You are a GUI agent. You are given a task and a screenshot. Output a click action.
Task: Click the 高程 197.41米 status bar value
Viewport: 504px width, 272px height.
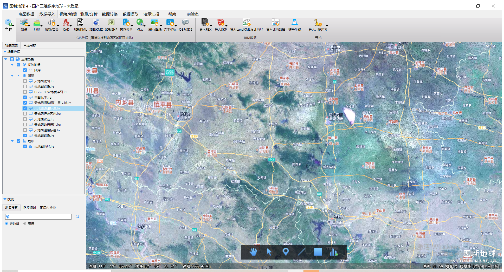(196, 266)
